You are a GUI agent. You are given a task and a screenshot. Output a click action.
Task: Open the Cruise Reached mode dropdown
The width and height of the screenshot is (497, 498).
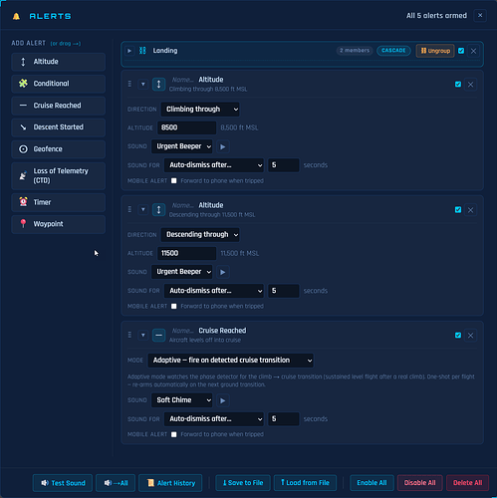click(x=231, y=361)
